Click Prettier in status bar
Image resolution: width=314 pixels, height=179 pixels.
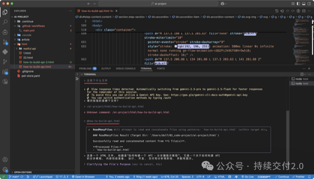(x=298, y=177)
